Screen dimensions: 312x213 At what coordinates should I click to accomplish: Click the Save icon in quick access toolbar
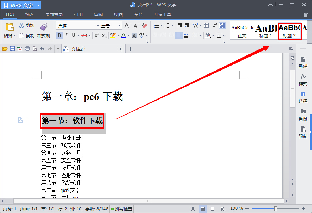[x=12, y=49]
